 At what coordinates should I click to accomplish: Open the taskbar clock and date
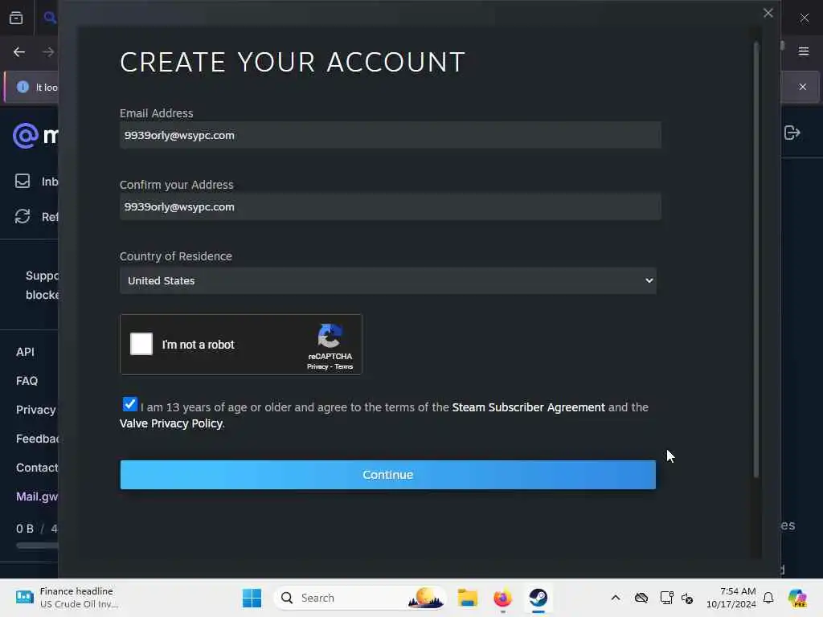coord(731,598)
